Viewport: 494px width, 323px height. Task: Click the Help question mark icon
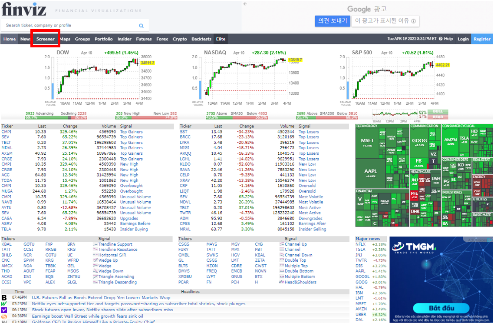(441, 39)
